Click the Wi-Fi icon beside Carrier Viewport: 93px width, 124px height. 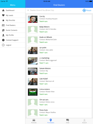coord(7,1)
